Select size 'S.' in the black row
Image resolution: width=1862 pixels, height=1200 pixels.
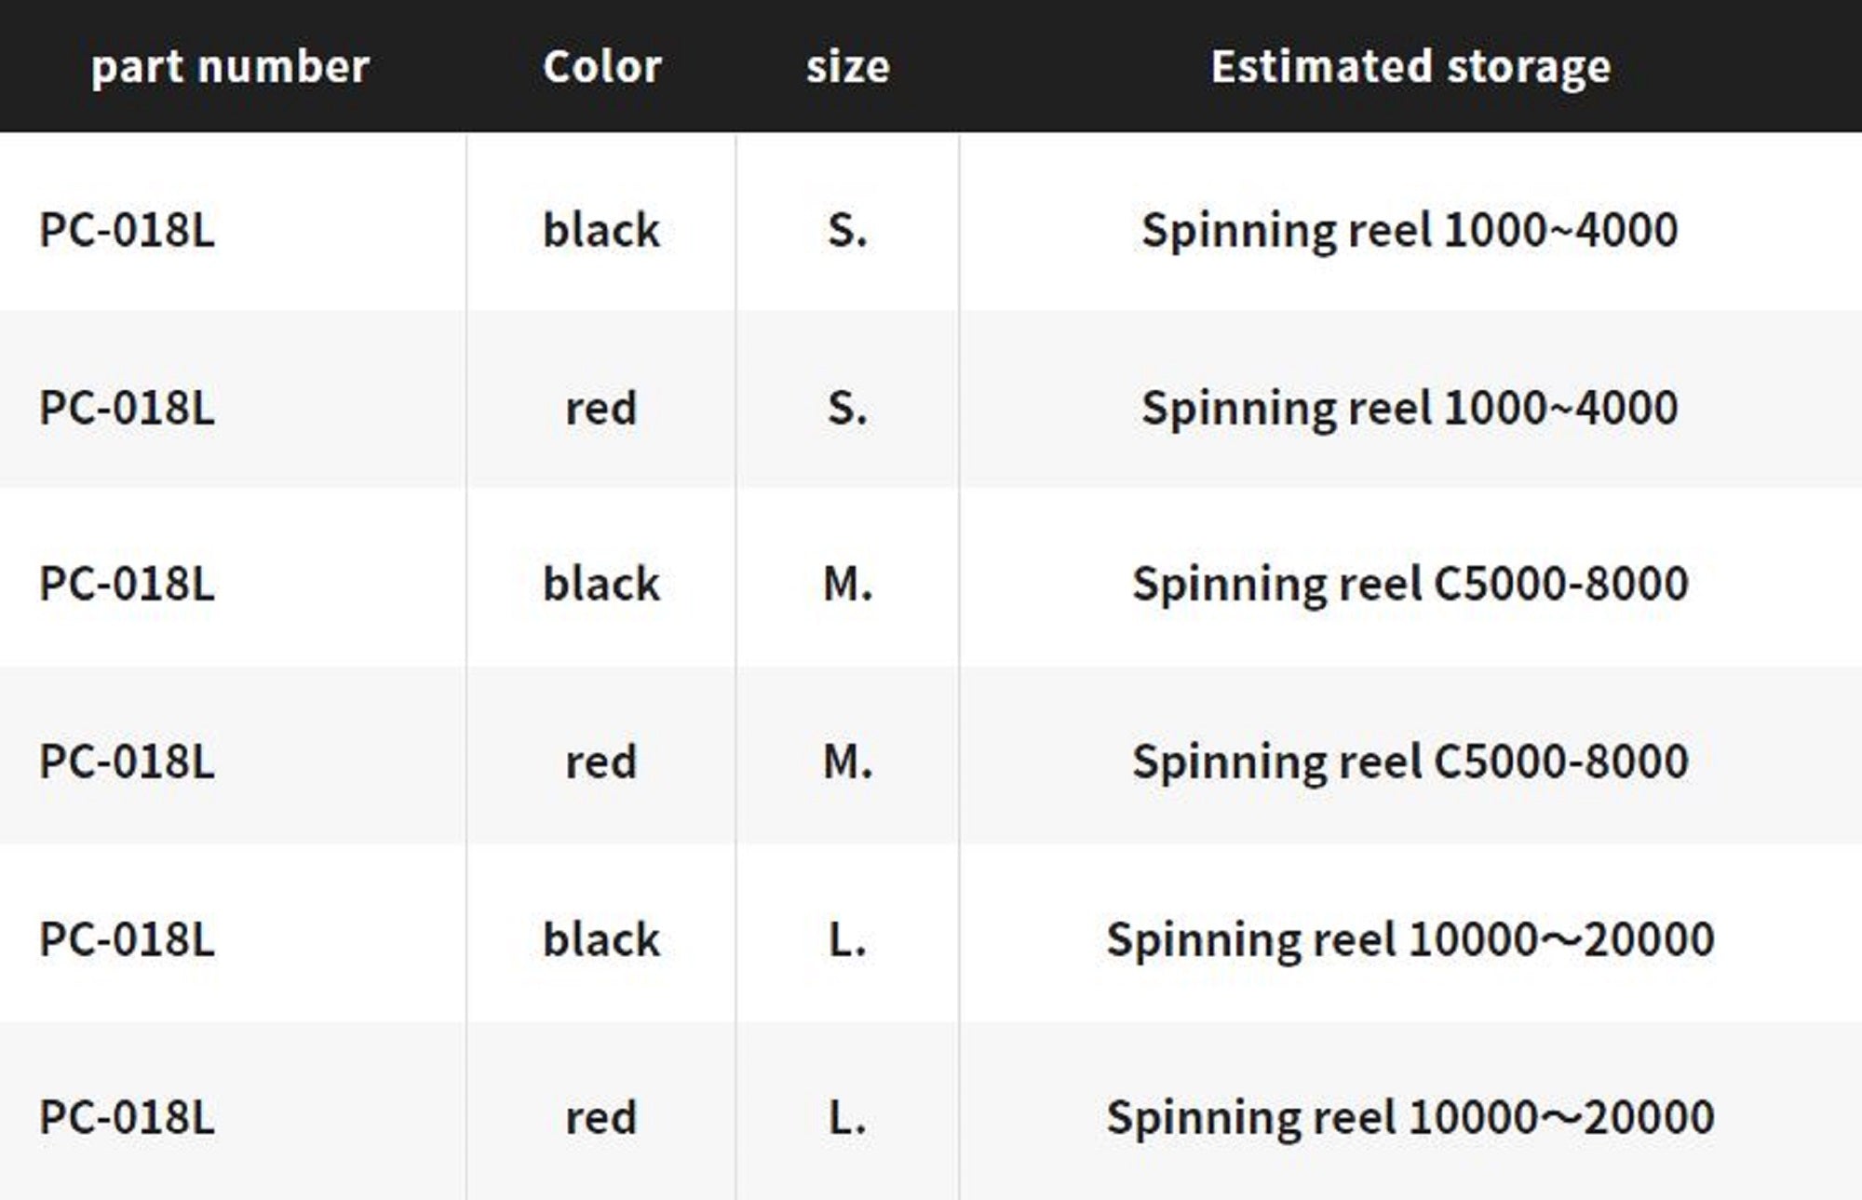(847, 230)
